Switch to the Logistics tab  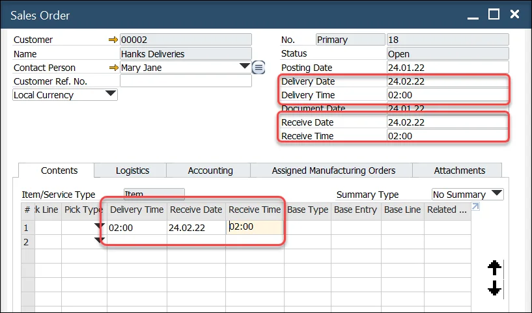coord(132,170)
